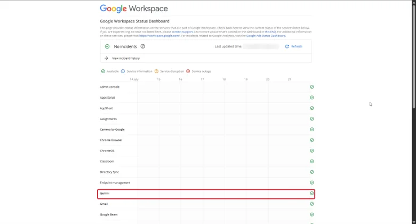This screenshot has width=416, height=224.
Task: Click the Assignments service name
Action: coord(108,118)
